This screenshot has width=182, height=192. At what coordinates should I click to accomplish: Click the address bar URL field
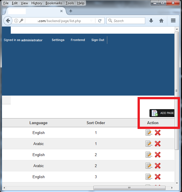tap(59, 21)
